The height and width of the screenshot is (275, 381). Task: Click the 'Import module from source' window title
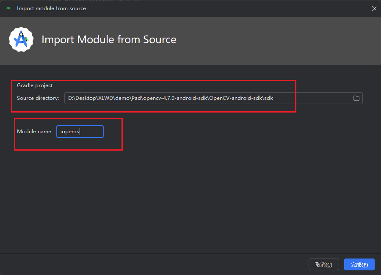tap(51, 8)
